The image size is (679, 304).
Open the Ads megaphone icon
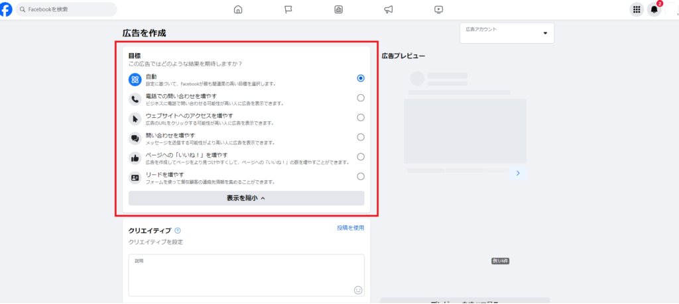coord(389,9)
